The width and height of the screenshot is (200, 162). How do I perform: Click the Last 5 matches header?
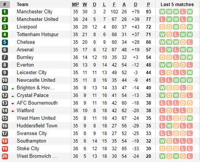point(177,5)
